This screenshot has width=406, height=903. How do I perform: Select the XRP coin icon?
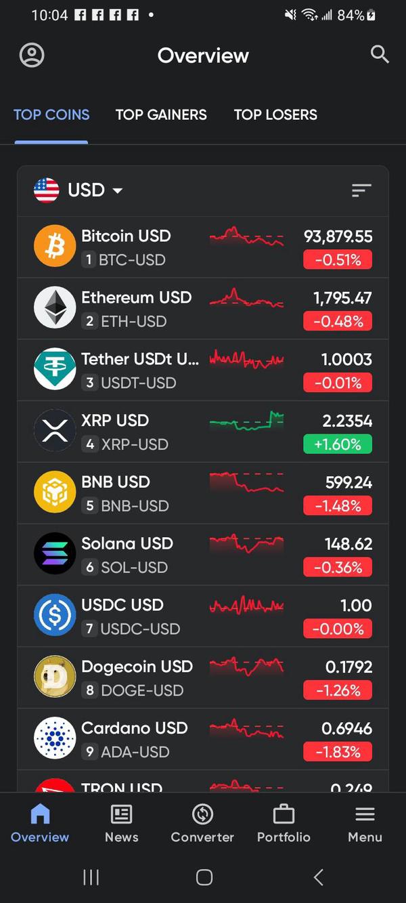(55, 431)
